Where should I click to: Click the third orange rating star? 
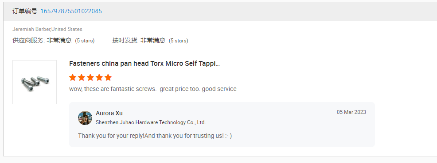tap(90, 77)
